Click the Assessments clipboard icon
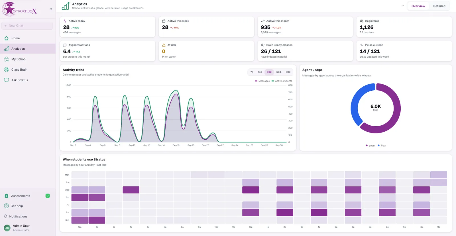 click(6, 196)
